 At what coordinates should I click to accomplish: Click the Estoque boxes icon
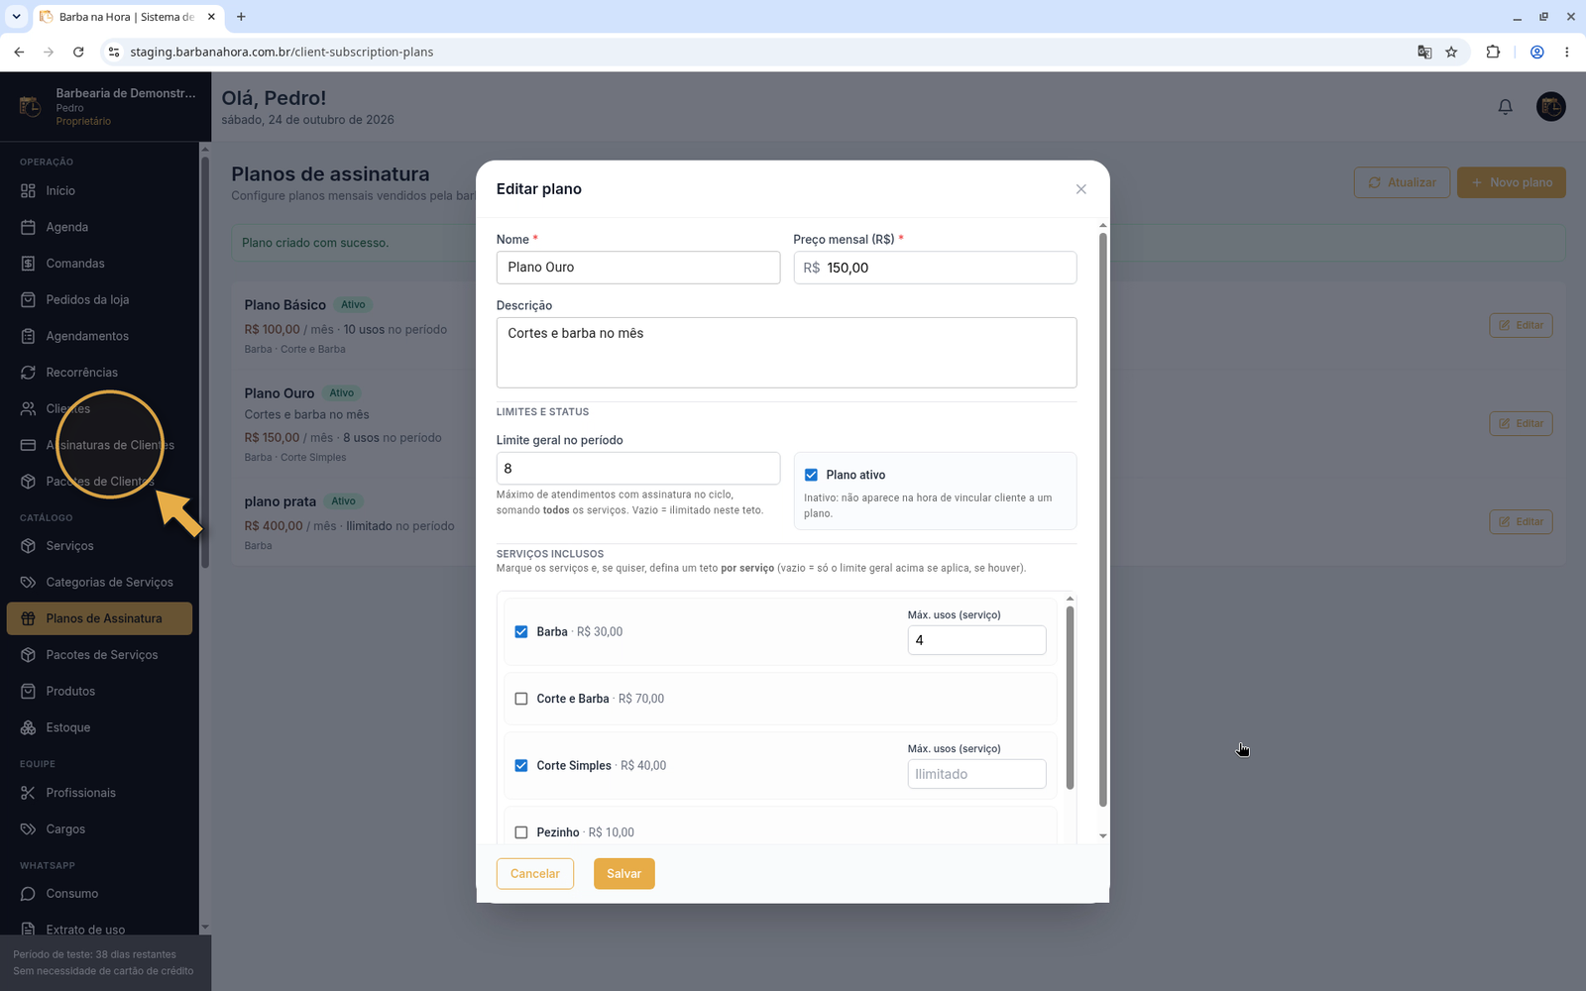point(28,727)
